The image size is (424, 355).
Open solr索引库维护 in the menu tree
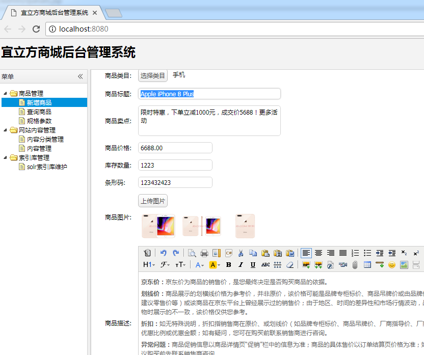(47, 167)
